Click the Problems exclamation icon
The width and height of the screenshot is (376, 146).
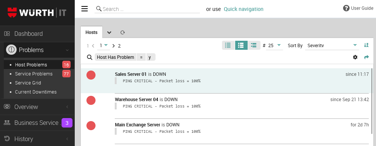[x=11, y=50]
